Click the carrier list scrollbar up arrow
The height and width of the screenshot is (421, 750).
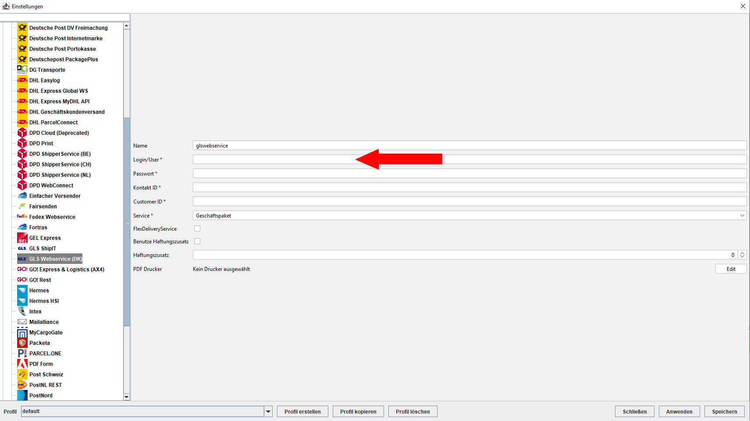[x=127, y=26]
